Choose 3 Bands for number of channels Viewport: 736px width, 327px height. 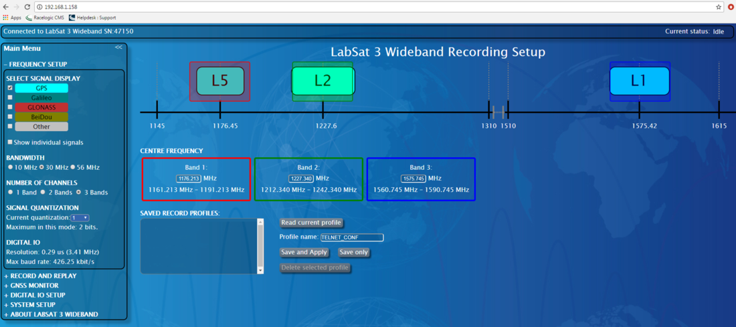coord(79,192)
